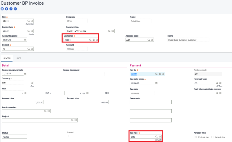232x142 pixels.
Task: Open the Payment term selection list icon
Action: pos(220,83)
